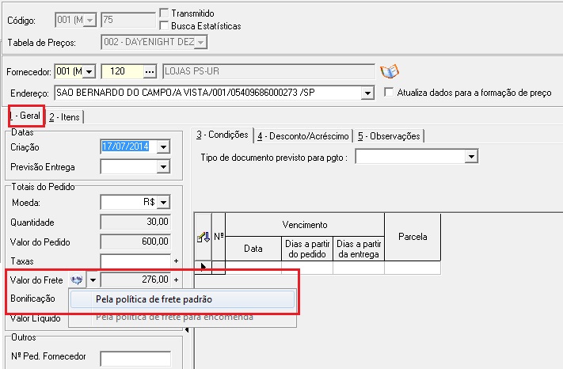Expand the Moeda currency dropdown

(163, 202)
